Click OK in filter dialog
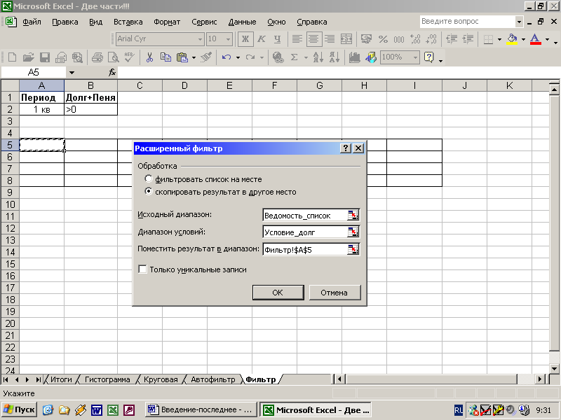 278,293
